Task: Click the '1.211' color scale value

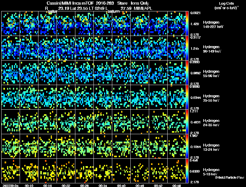Action: pyautogui.click(x=194, y=111)
